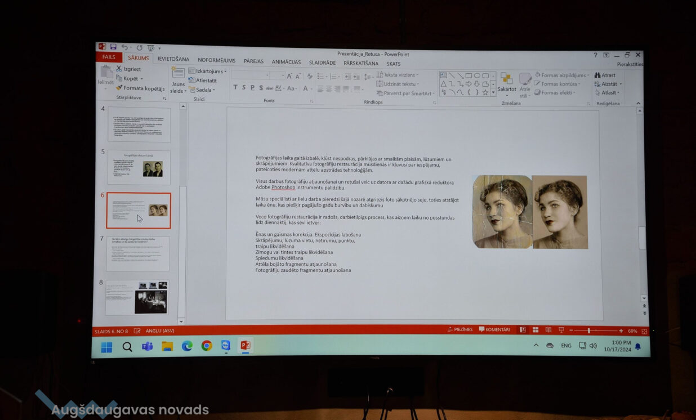Open TeamViewer from the Windows taskbar

click(226, 346)
